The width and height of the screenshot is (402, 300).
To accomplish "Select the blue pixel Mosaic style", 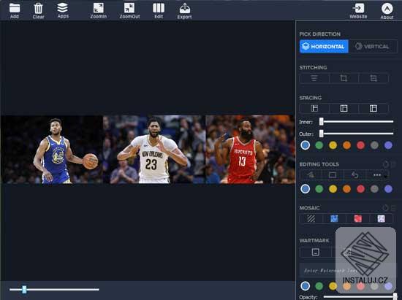I will [x=334, y=218].
